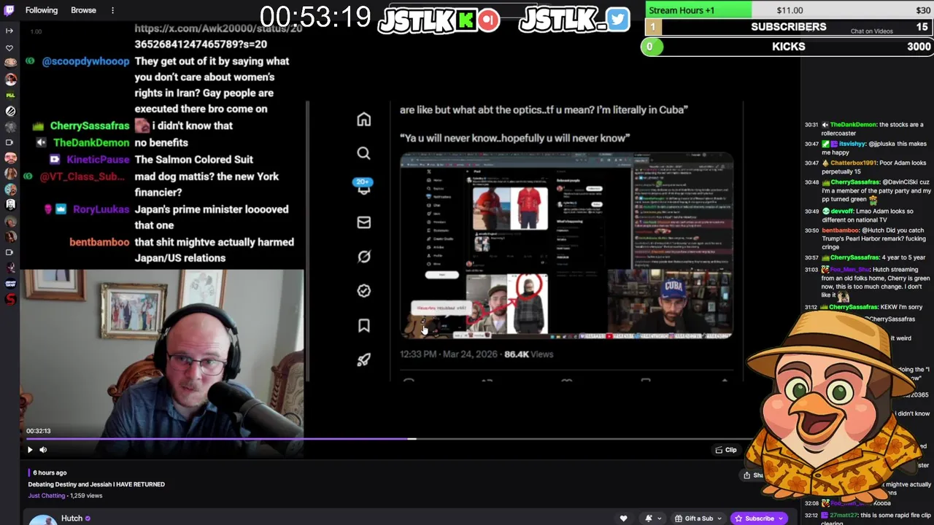The image size is (934, 525).
Task: Click username TheDankDemon in overlay chat
Action: coord(91,143)
